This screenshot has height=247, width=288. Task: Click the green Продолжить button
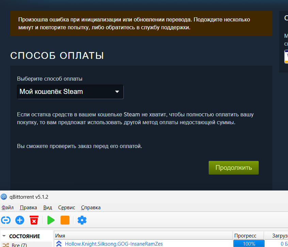coord(234,168)
